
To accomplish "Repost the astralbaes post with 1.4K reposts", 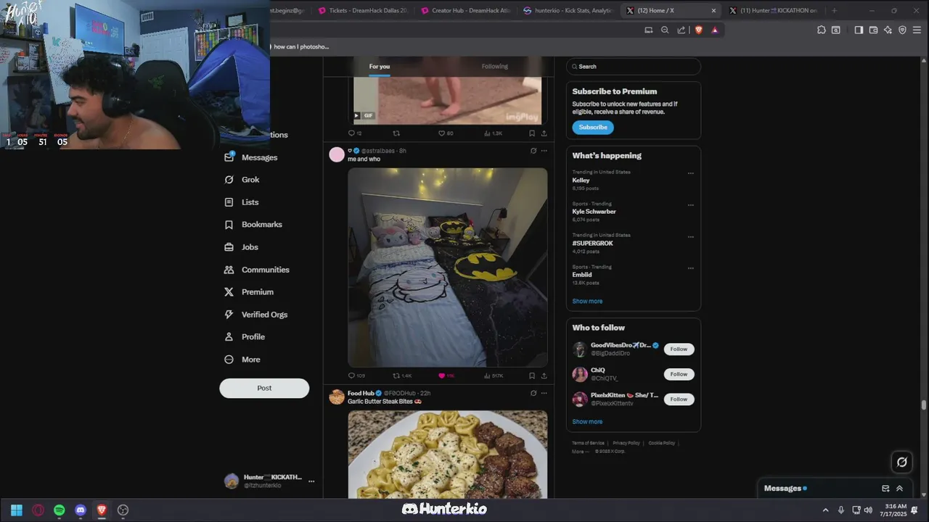I will tap(402, 376).
